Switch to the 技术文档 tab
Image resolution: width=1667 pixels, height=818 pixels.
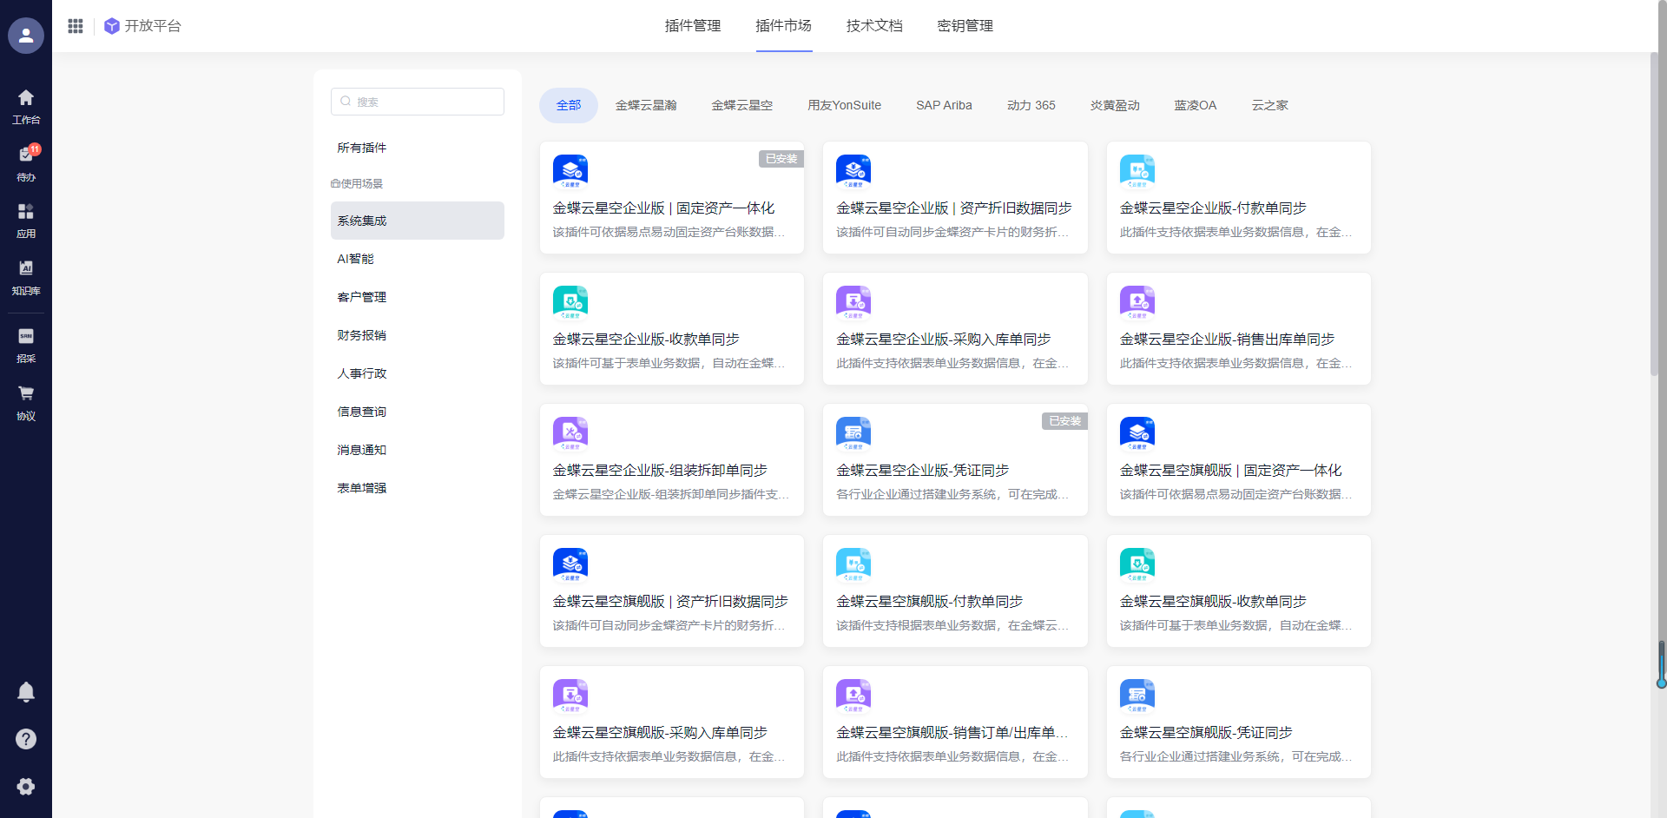(x=874, y=26)
